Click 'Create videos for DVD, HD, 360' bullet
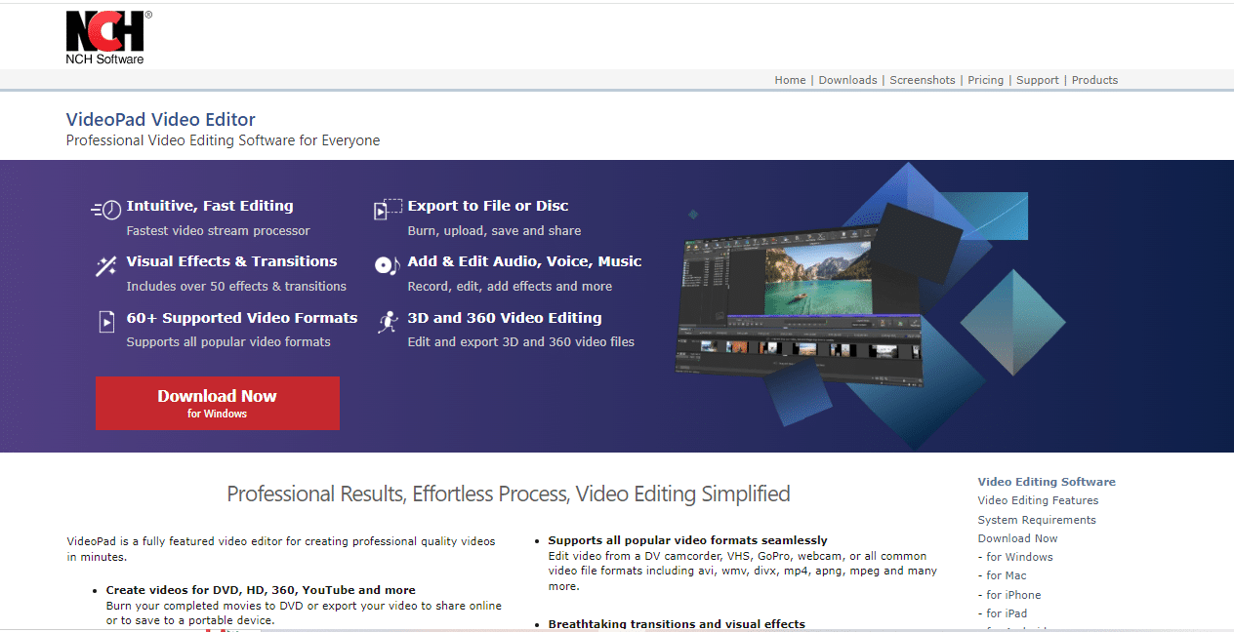The image size is (1234, 632). click(x=261, y=590)
